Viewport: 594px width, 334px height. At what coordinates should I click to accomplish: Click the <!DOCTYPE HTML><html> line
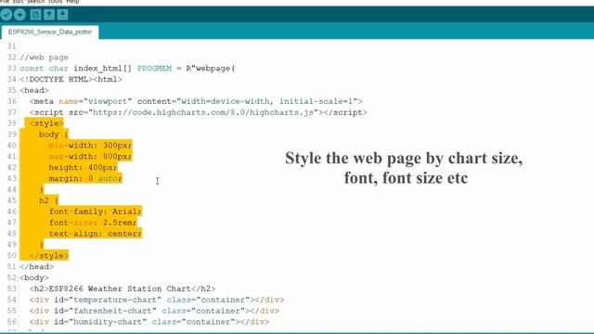[71, 80]
